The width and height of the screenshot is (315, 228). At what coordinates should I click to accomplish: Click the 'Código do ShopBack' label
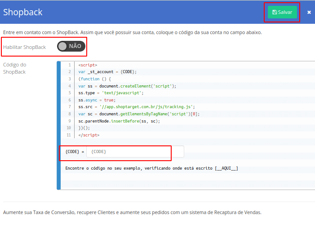[x=15, y=68]
